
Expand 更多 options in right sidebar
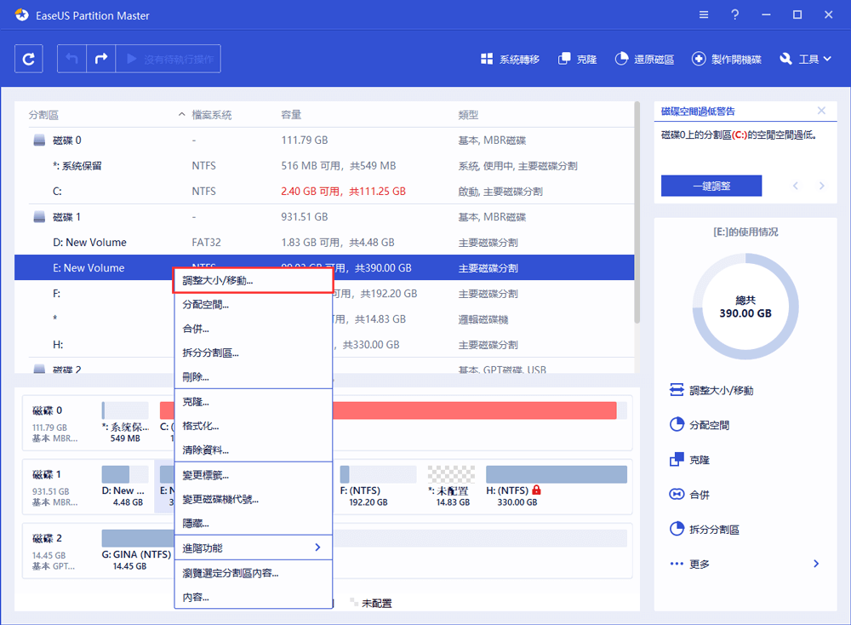point(745,564)
